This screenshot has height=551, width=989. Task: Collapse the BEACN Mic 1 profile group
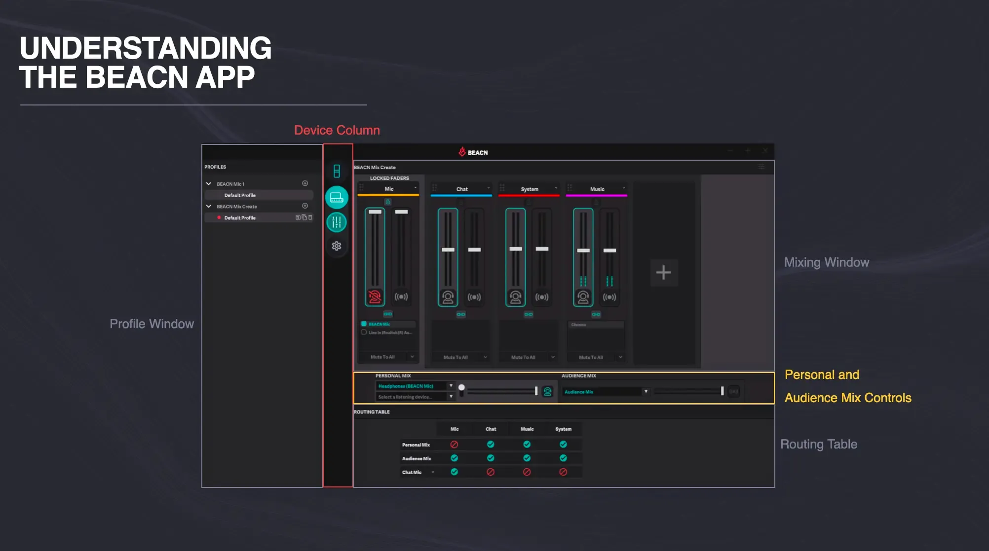coord(209,183)
